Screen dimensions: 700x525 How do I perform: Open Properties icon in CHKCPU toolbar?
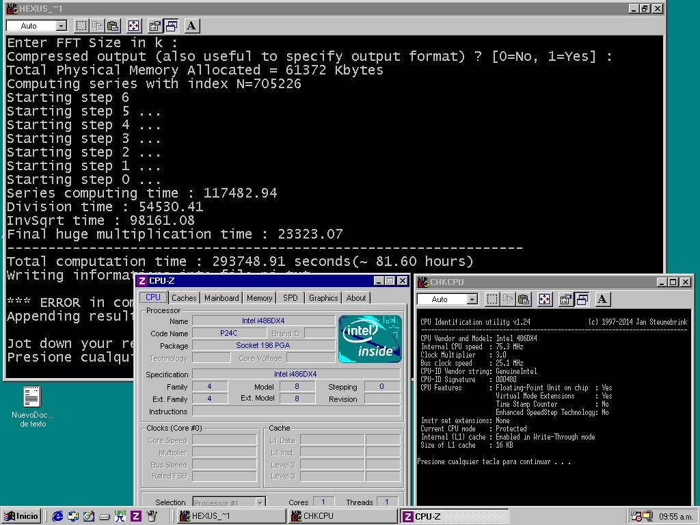(x=565, y=299)
